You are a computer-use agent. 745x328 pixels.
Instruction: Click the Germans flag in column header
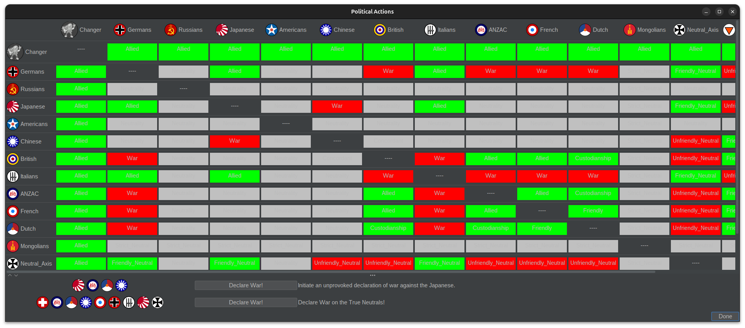coord(120,30)
